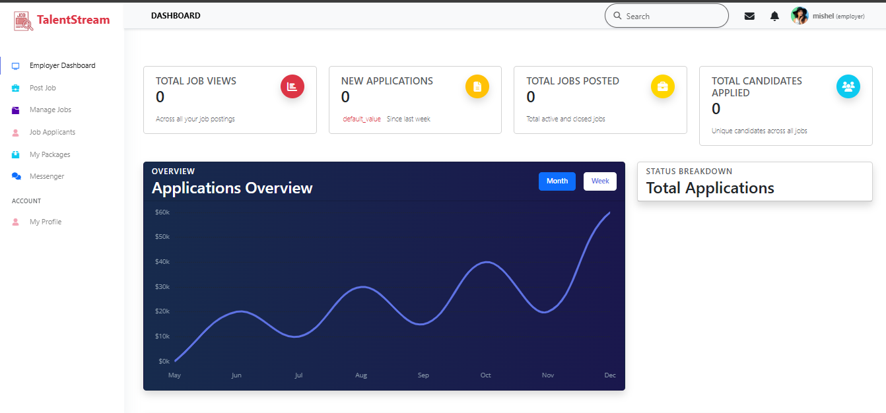The image size is (886, 413).
Task: Switch the chart view to Month
Action: pyautogui.click(x=557, y=181)
